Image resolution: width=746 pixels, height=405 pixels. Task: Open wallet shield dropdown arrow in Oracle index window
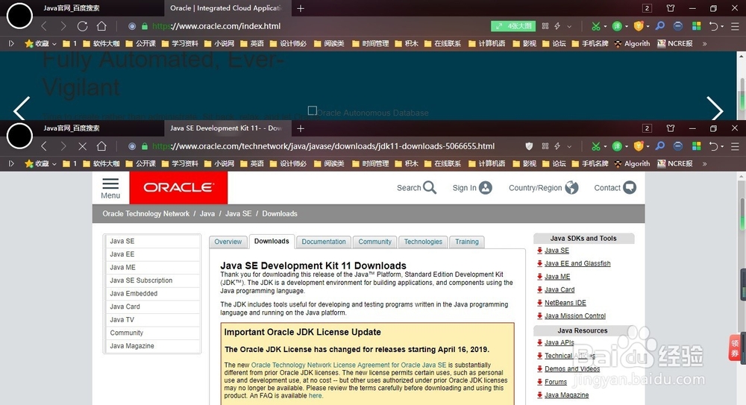point(648,27)
